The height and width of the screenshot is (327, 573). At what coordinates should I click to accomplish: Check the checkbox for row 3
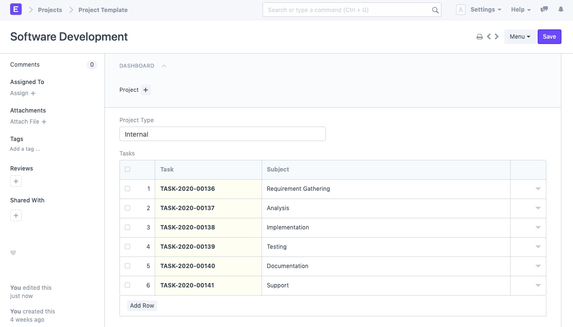(127, 227)
